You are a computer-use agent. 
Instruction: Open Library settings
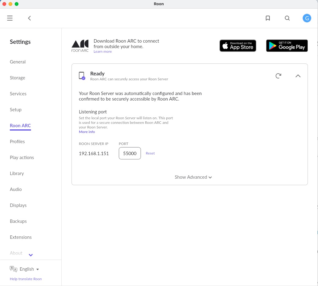pyautogui.click(x=17, y=174)
